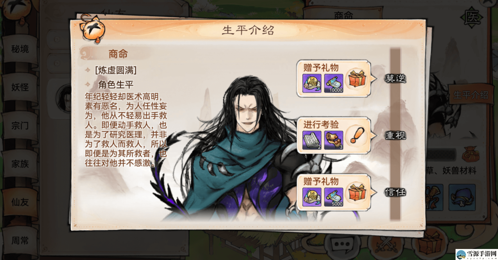Click the 莫逆 relationship level label
The image size is (498, 260).
click(396, 78)
